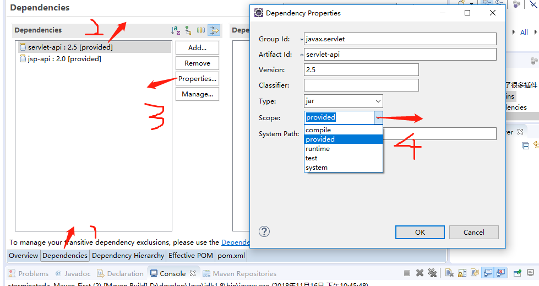Screen dimensions: 539x286
Task: Click the Terminate console icon
Action: tap(407, 273)
